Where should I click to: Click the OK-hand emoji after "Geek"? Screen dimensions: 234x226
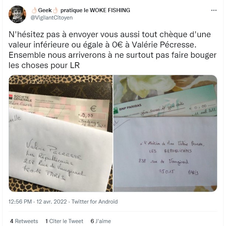click(55, 10)
